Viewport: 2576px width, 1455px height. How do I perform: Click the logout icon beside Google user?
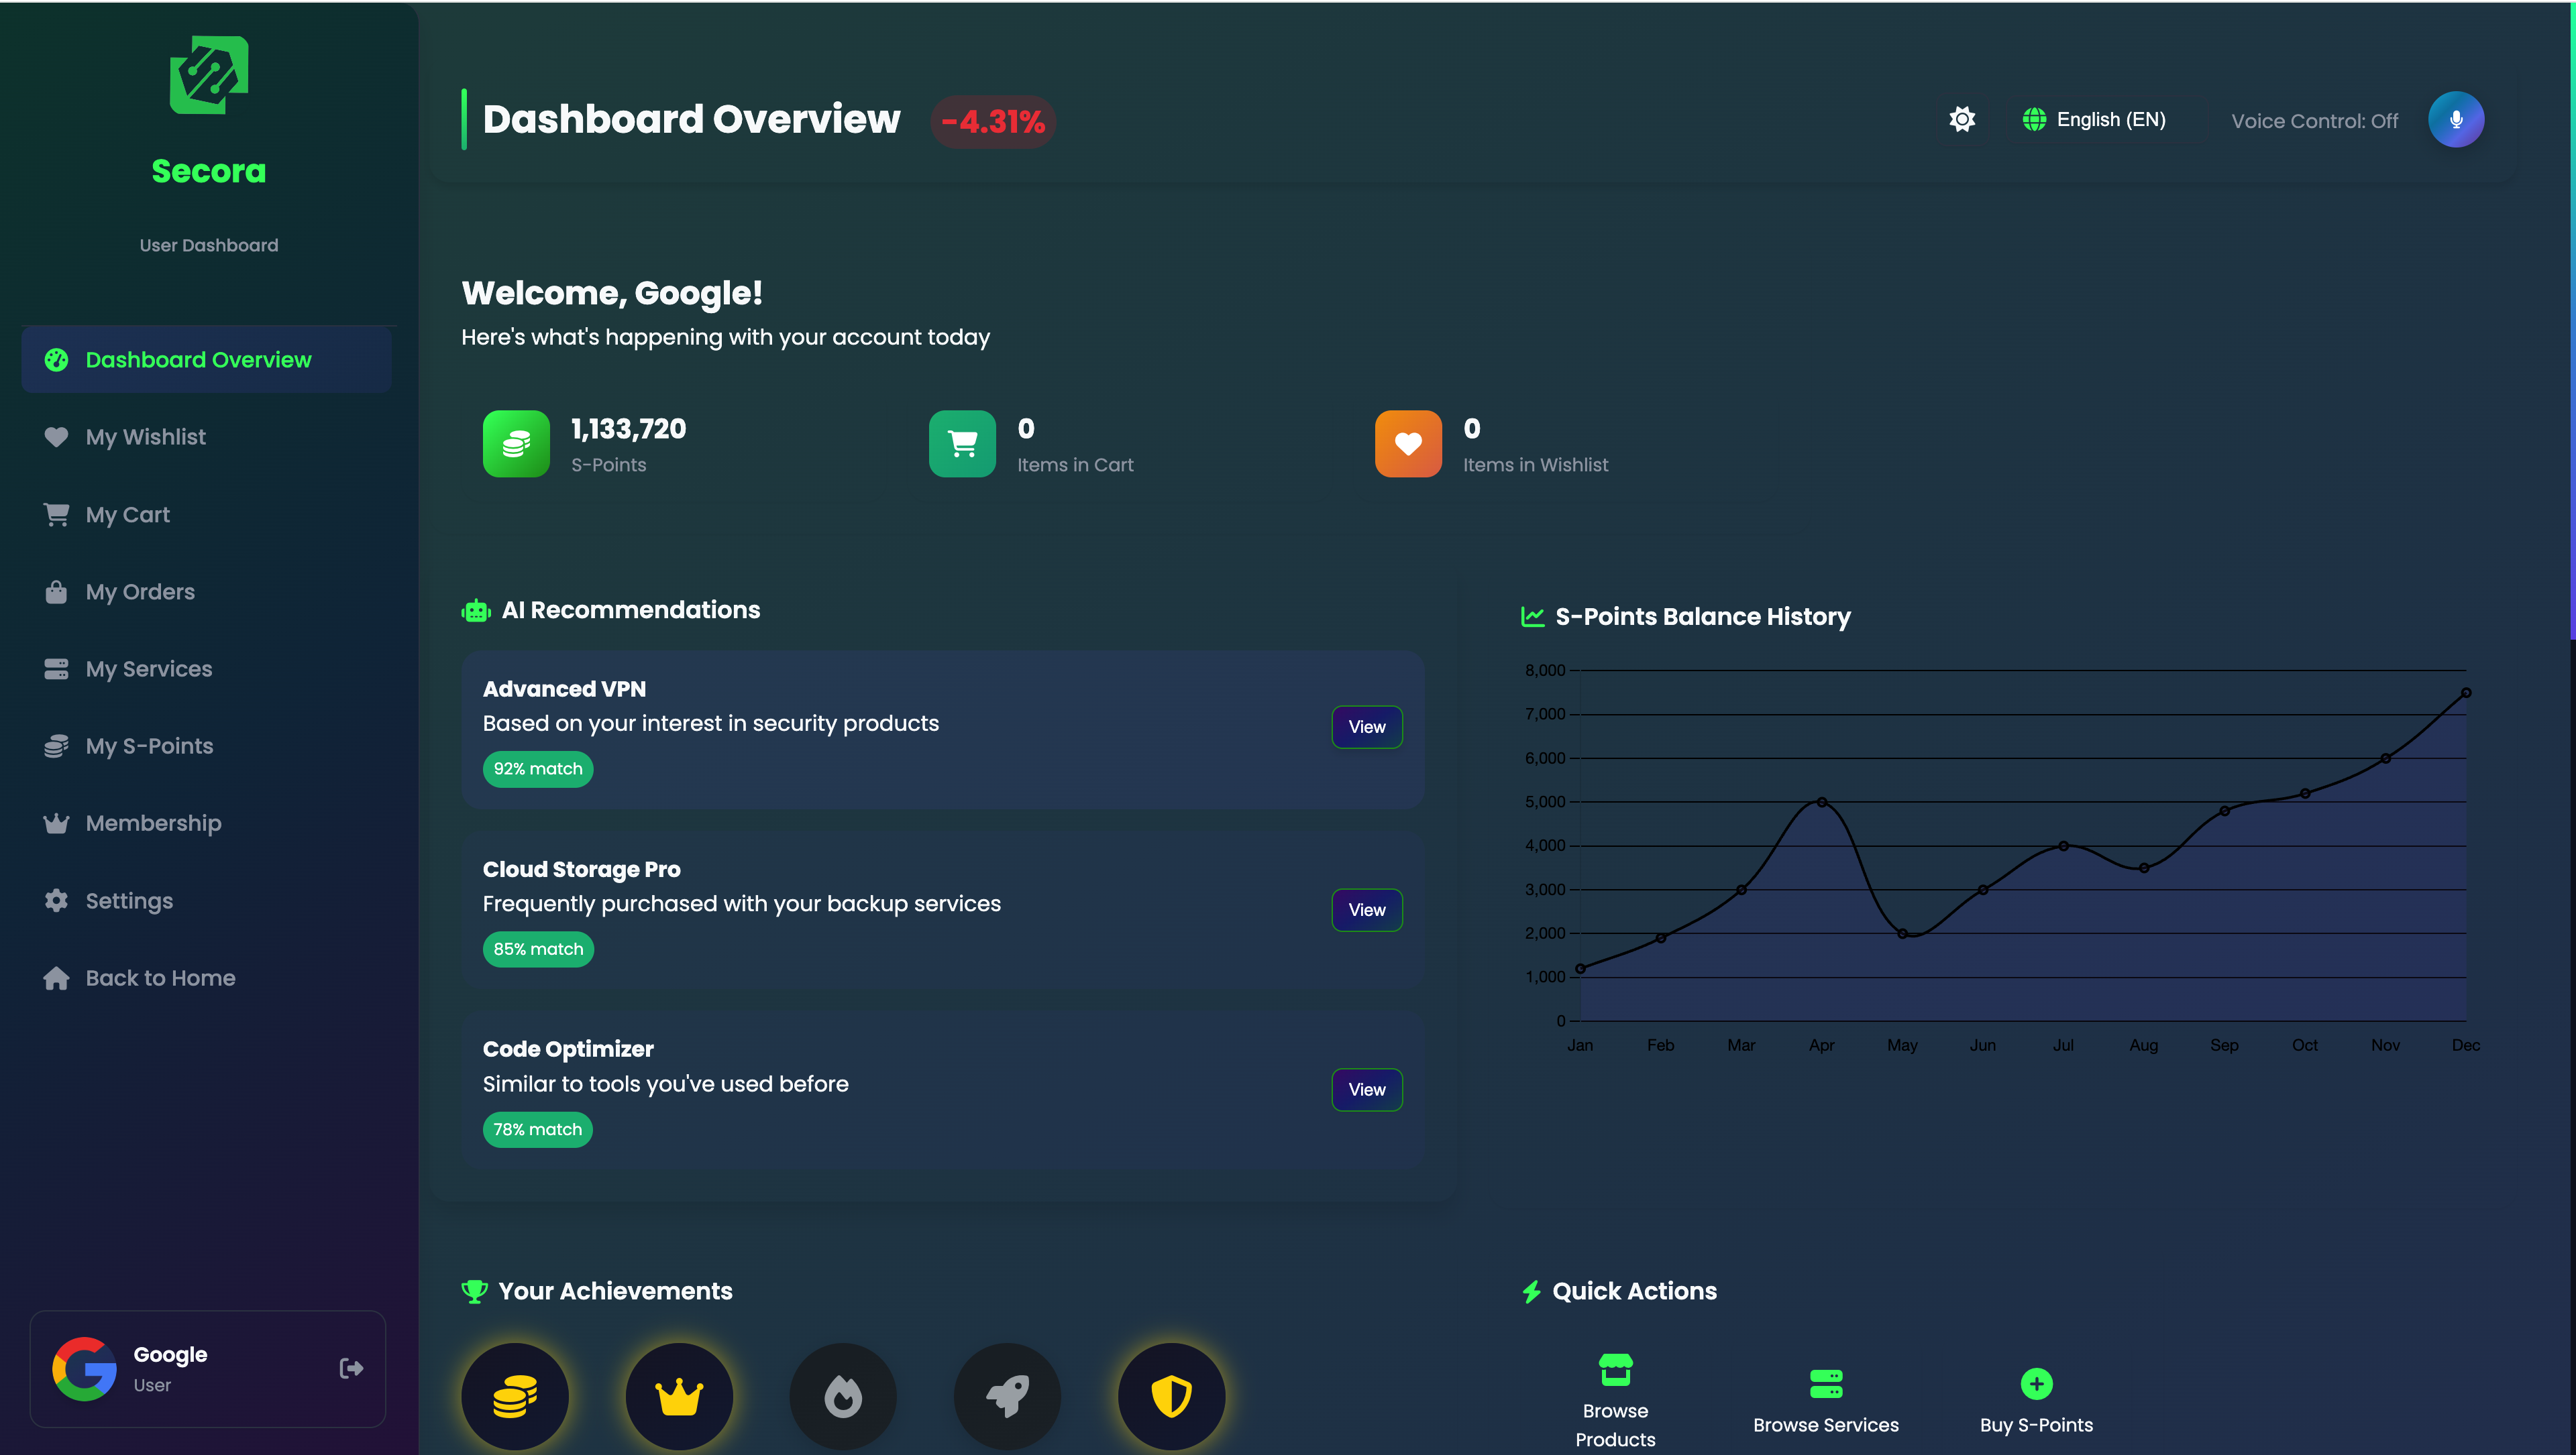[351, 1368]
